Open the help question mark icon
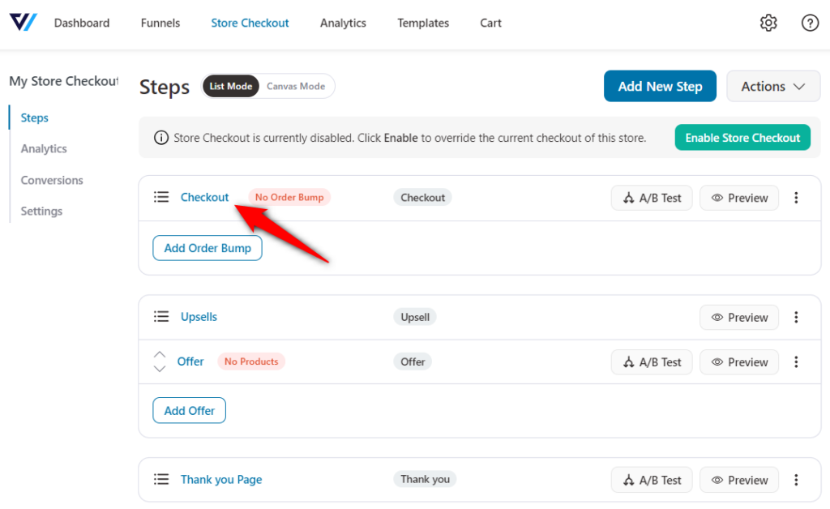The image size is (830, 509). (810, 23)
